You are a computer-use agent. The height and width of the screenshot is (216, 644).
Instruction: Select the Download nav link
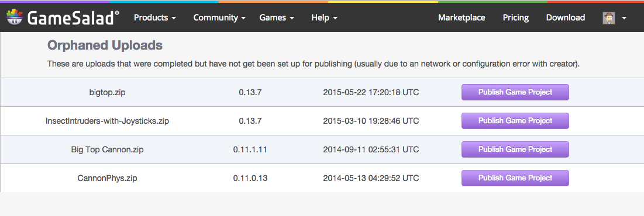[x=566, y=18]
